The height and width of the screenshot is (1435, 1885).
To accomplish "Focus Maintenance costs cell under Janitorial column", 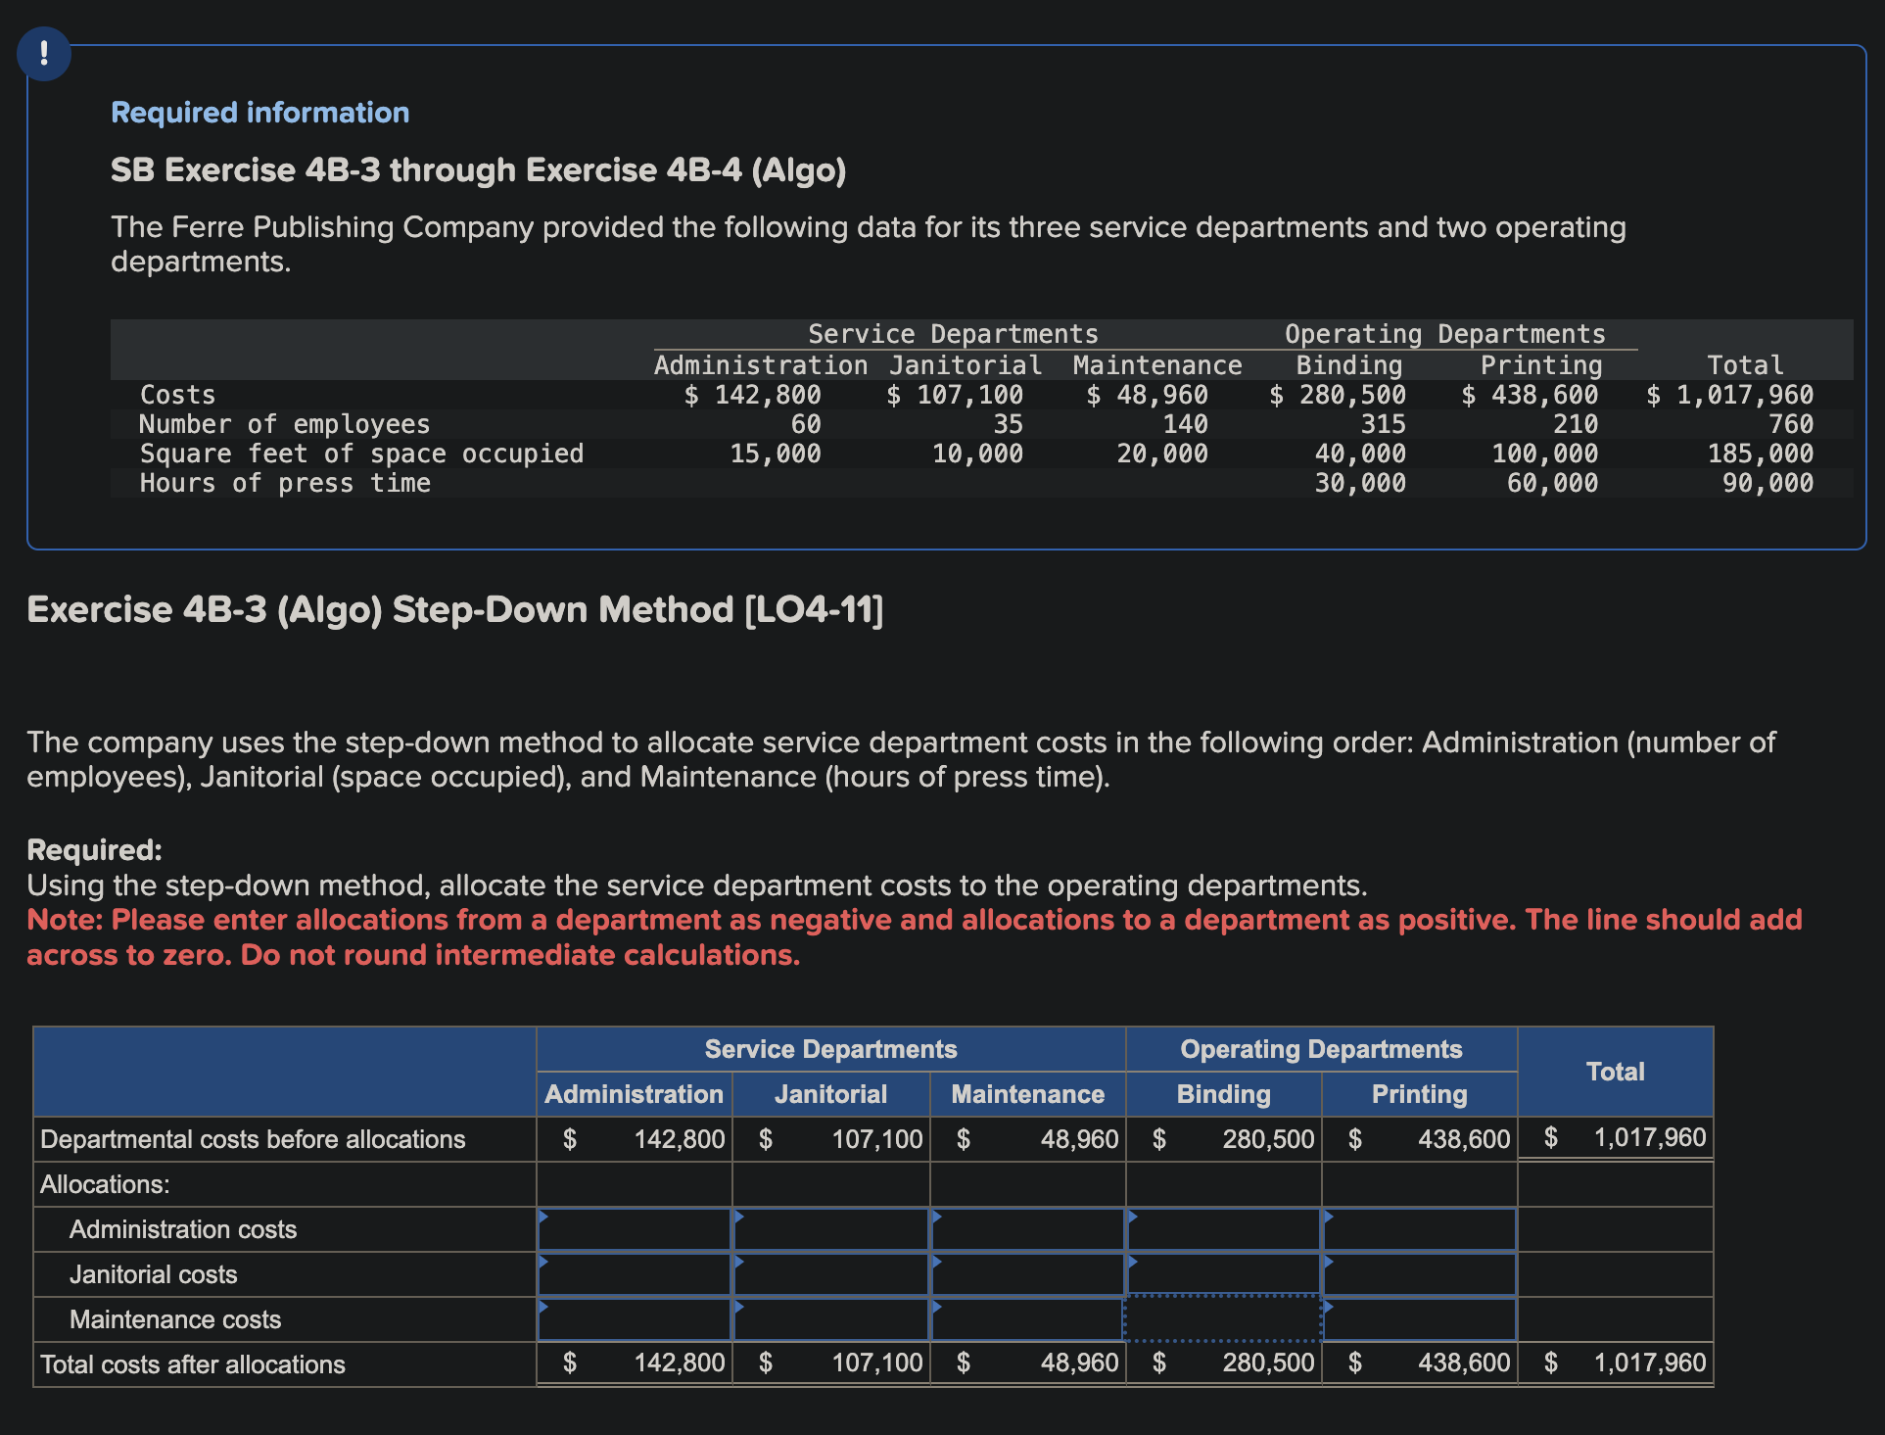I will tap(830, 1319).
